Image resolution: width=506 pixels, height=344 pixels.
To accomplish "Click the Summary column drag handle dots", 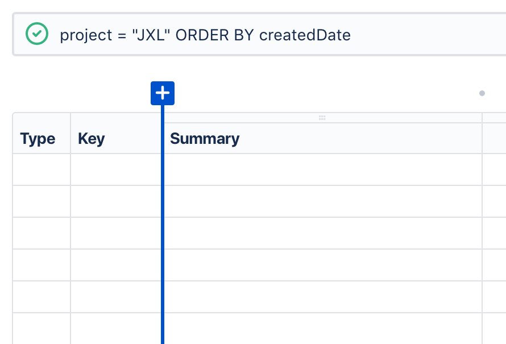I will 322,118.
